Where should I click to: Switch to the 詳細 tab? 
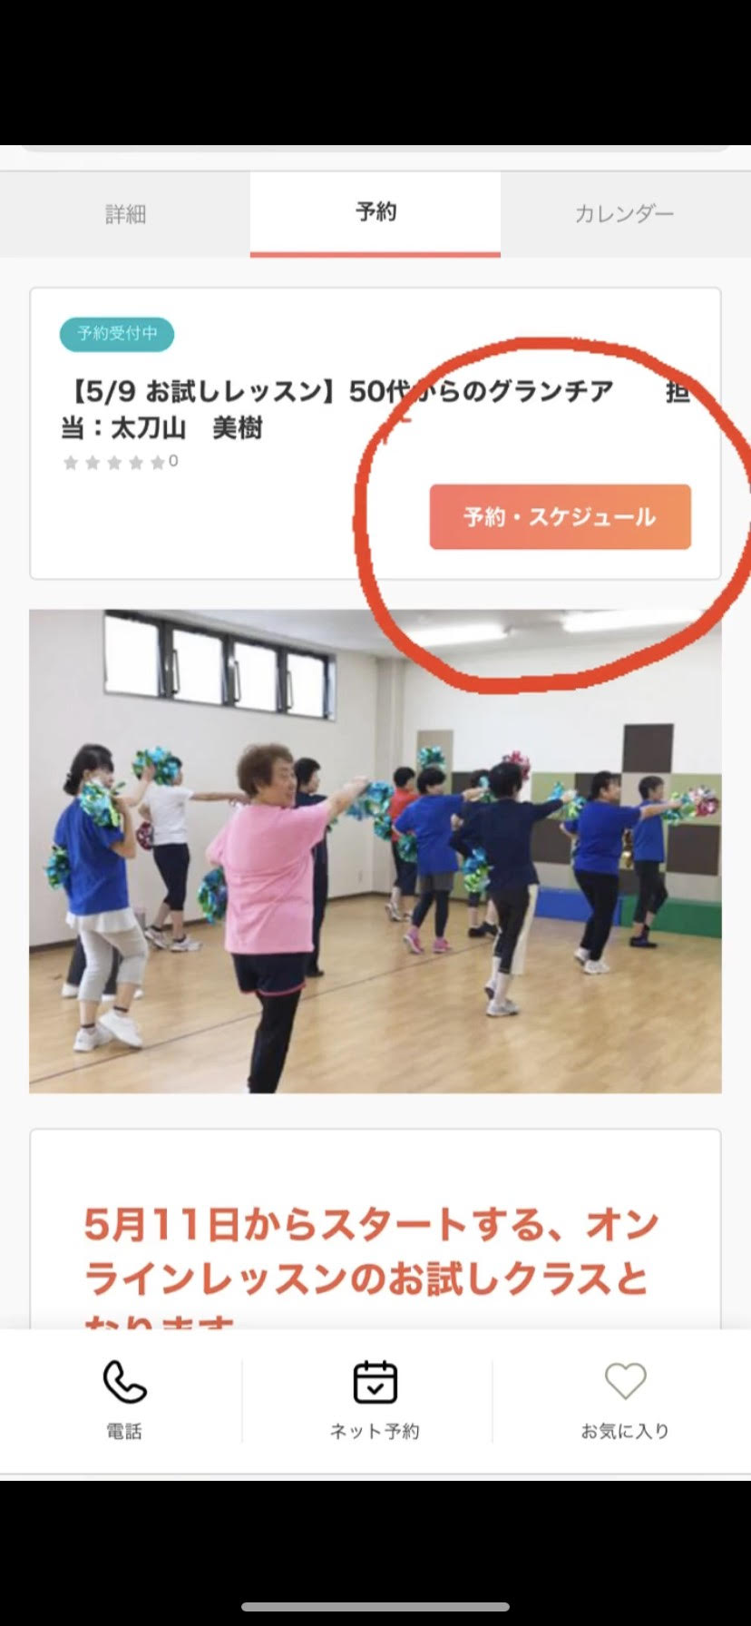click(125, 214)
